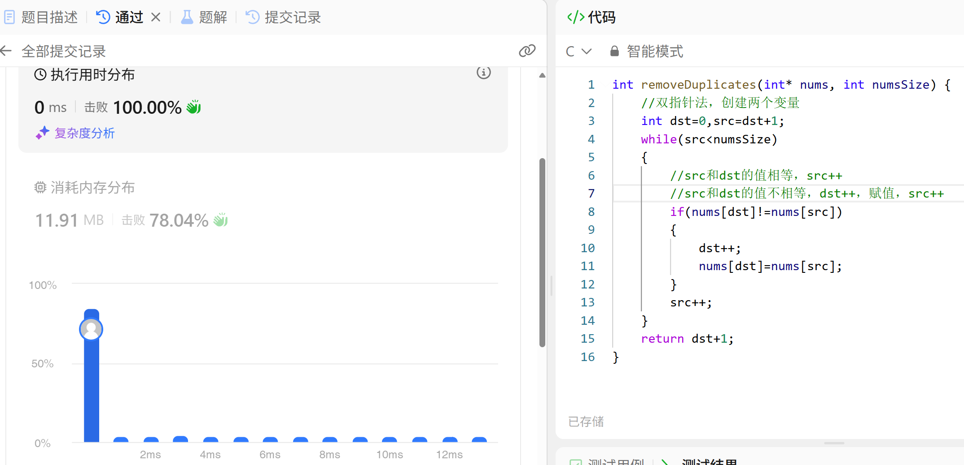This screenshot has width=964, height=465.
Task: Click the small chart bar above 2ms
Action: 151,439
